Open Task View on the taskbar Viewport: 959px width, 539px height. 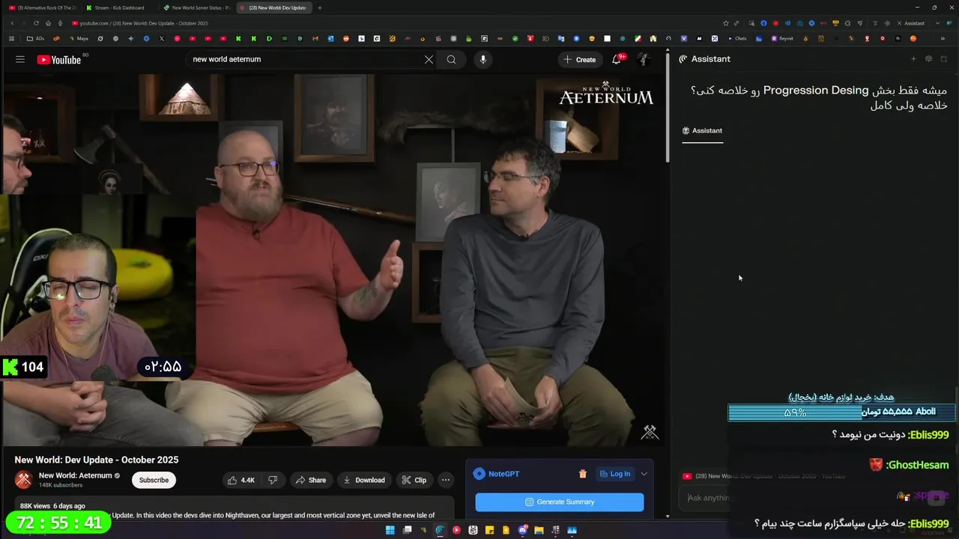click(x=408, y=530)
